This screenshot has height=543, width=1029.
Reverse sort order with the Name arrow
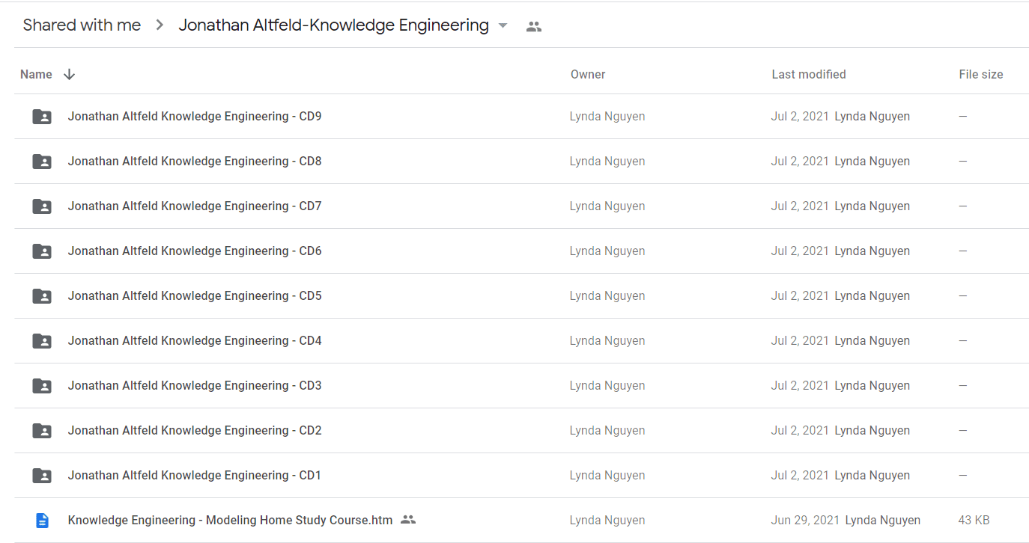pos(70,74)
